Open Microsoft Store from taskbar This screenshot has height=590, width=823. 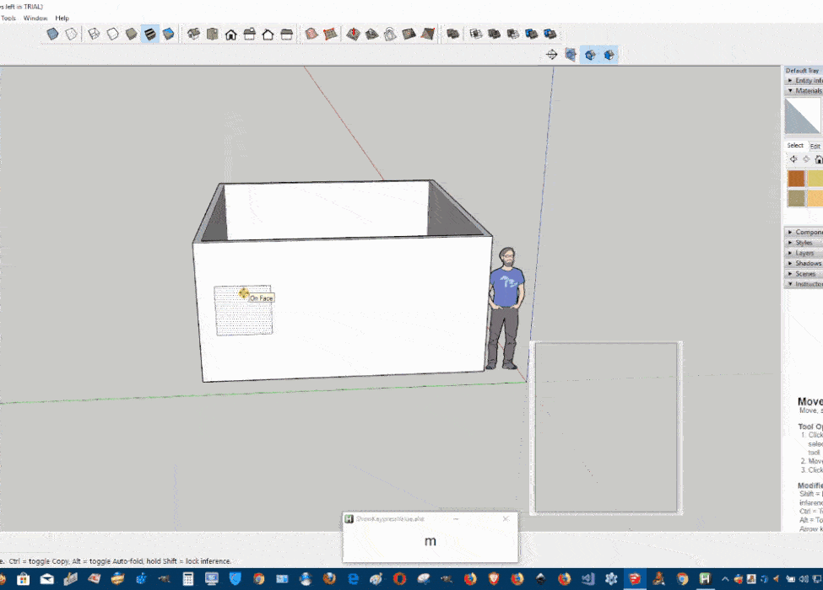click(x=23, y=579)
